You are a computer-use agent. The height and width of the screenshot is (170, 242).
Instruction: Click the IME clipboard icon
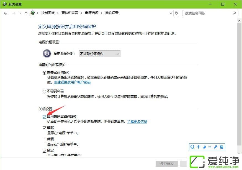pos(222,147)
